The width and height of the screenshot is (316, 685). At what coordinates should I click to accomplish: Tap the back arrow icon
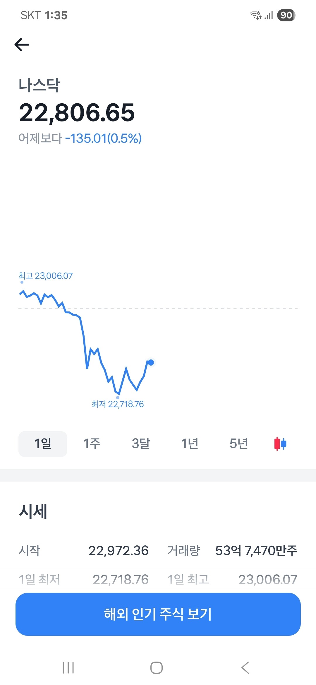22,45
